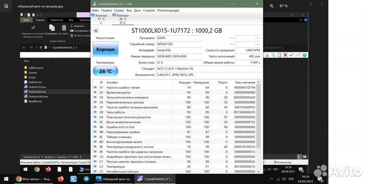The height and width of the screenshot is (184, 368).
Task: Click the Explorer help question mark icon
Action: pyautogui.click(x=306, y=20)
